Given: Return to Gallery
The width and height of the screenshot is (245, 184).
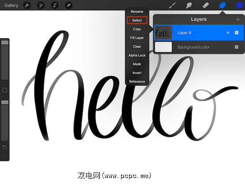Looking at the screenshot, I should click(11, 5).
